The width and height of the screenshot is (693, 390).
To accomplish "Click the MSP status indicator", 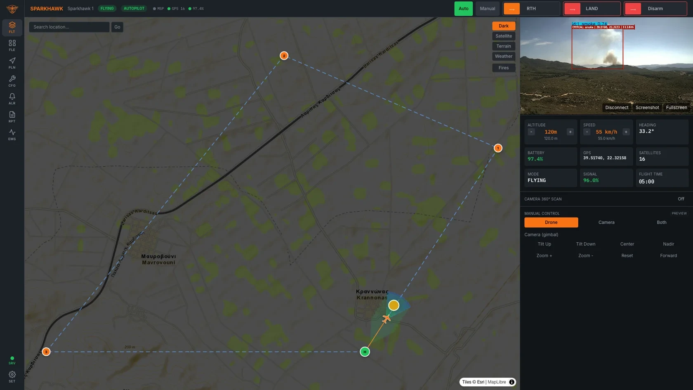I will point(158,9).
